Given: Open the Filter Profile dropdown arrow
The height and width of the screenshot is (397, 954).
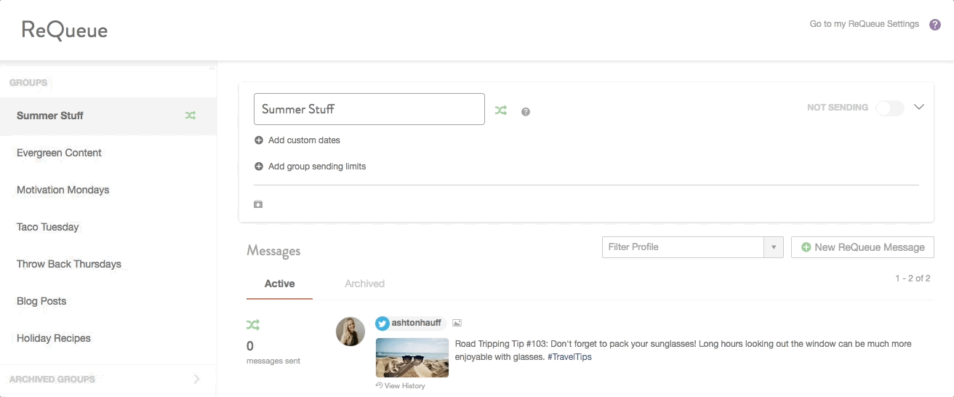Looking at the screenshot, I should [774, 247].
